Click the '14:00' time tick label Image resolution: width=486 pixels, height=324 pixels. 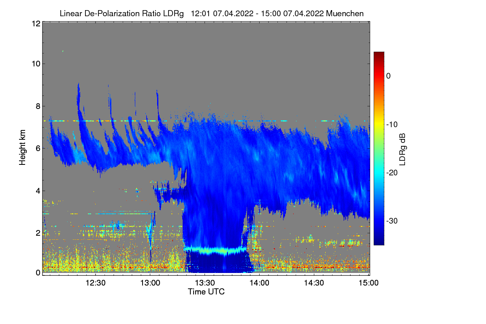coord(259,283)
